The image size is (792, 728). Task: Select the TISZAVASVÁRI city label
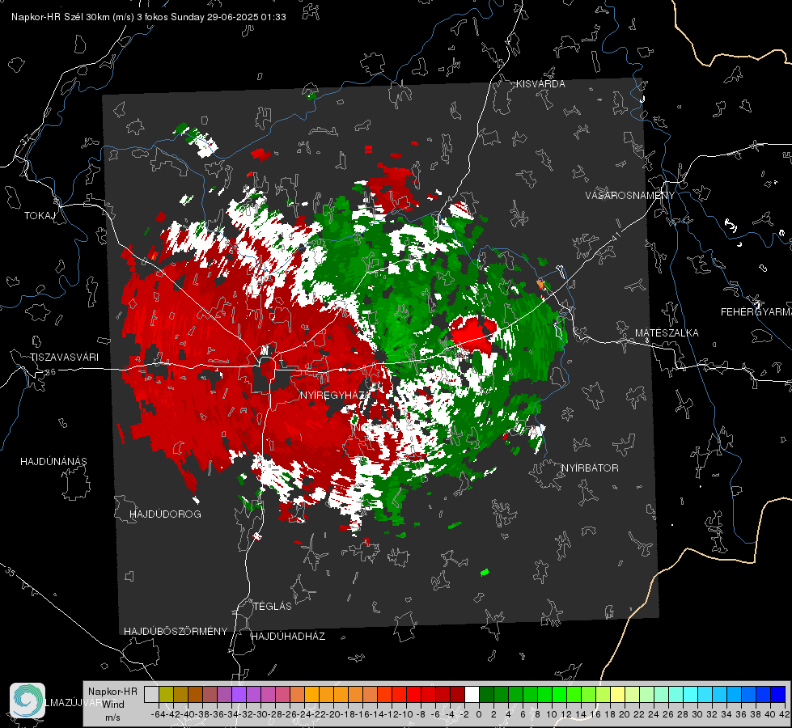coord(64,358)
